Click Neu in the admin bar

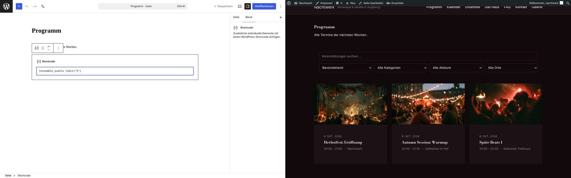pyautogui.click(x=350, y=3)
